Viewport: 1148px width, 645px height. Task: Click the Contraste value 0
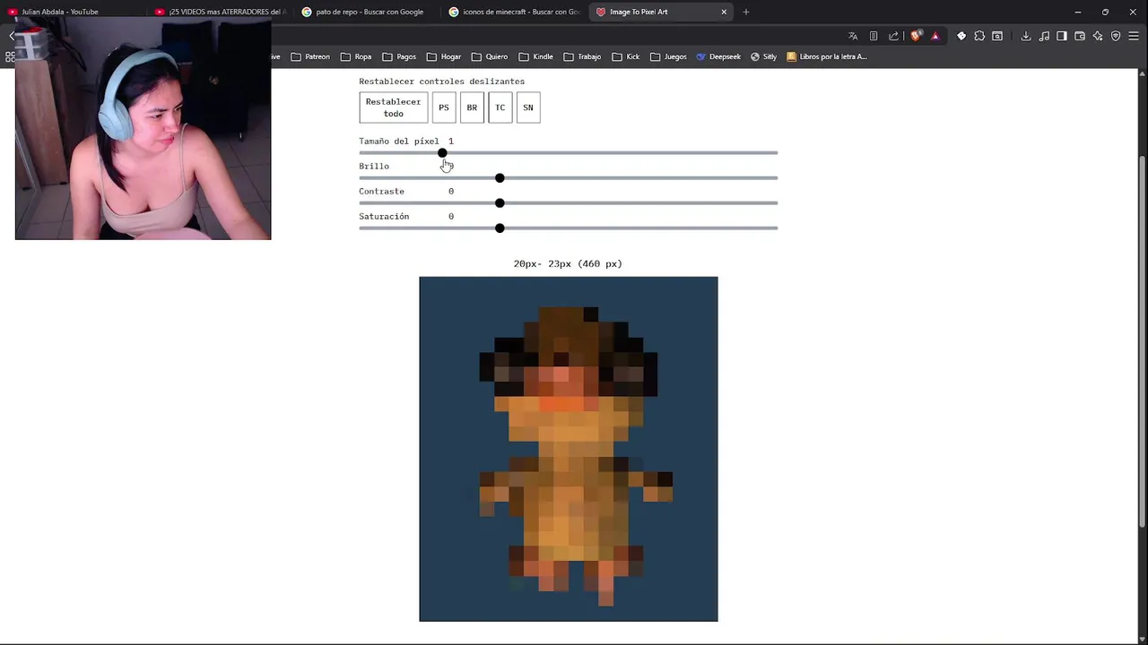coord(451,191)
